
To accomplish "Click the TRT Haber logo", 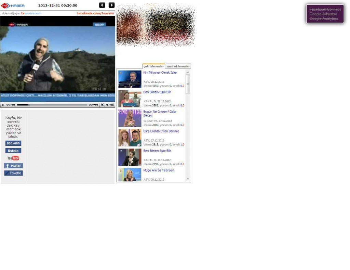I will [x=13, y=5].
